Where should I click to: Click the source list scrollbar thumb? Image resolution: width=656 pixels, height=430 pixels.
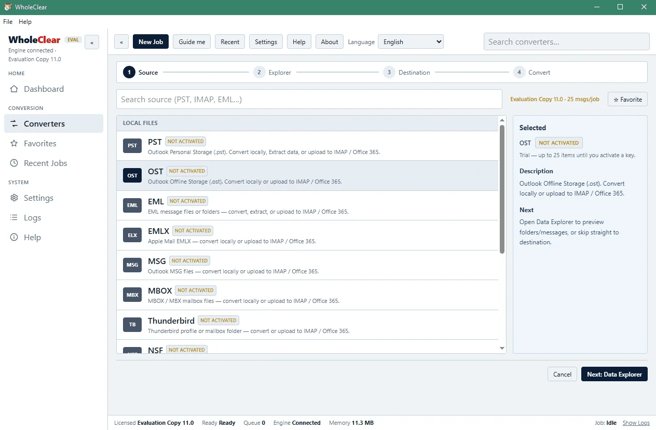(x=502, y=189)
